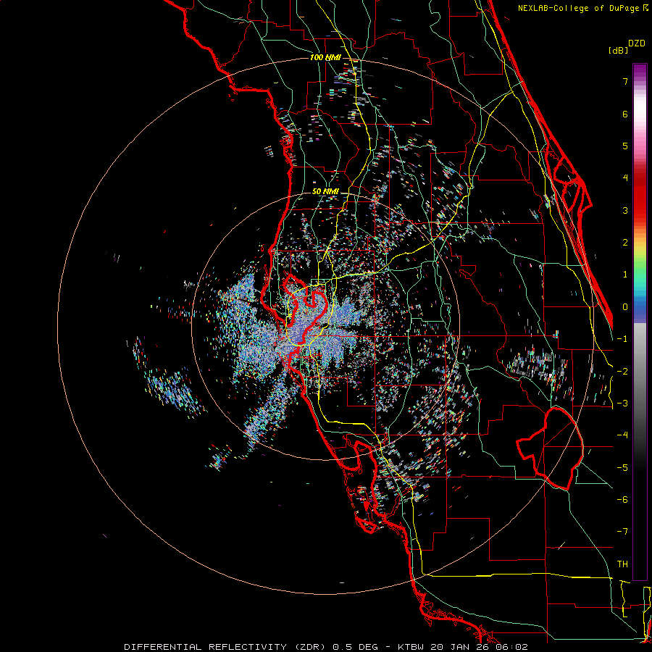Click the DZD colorbar title
The width and height of the screenshot is (652, 652).
(x=637, y=43)
